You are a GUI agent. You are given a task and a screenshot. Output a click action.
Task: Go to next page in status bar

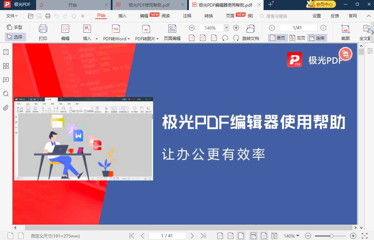(x=192, y=236)
